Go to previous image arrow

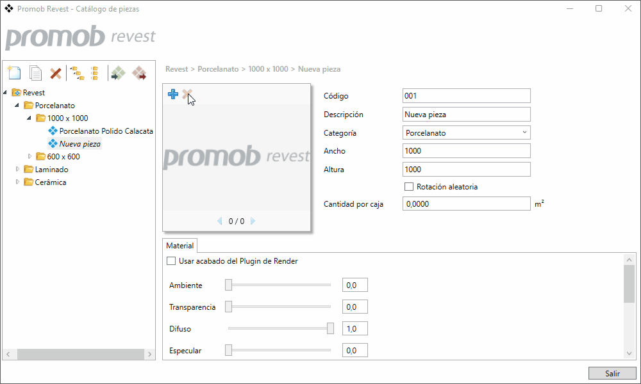[x=219, y=221]
